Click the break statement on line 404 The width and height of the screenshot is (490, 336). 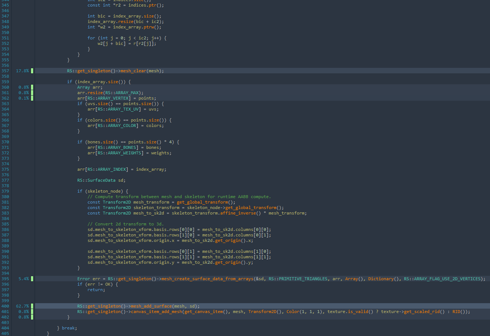tap(69, 328)
